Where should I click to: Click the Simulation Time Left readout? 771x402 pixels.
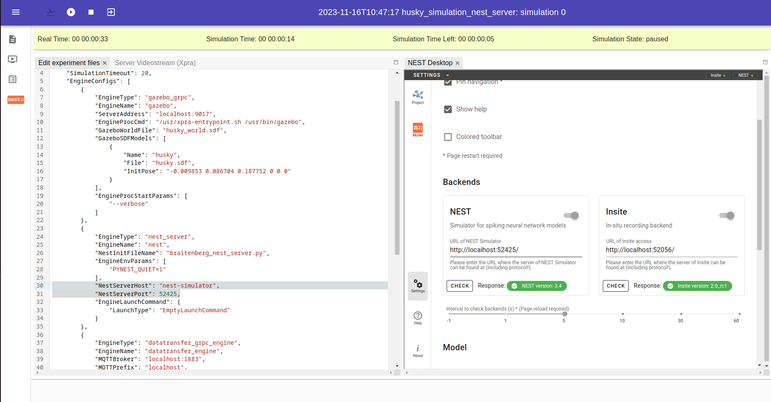pos(443,39)
